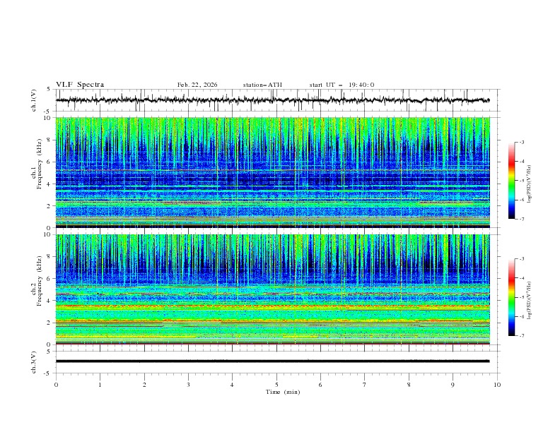Click time axis tick label "9"

coord(453,385)
